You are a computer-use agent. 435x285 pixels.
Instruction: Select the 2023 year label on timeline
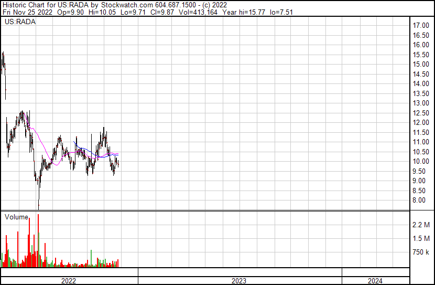click(x=239, y=281)
